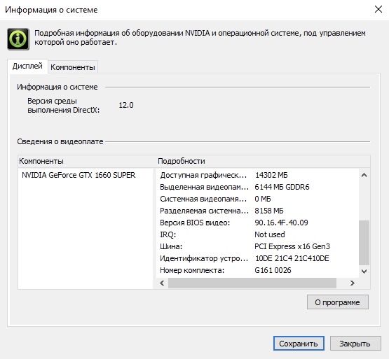Click the 6144 МБ GDDR6 value

[282, 187]
